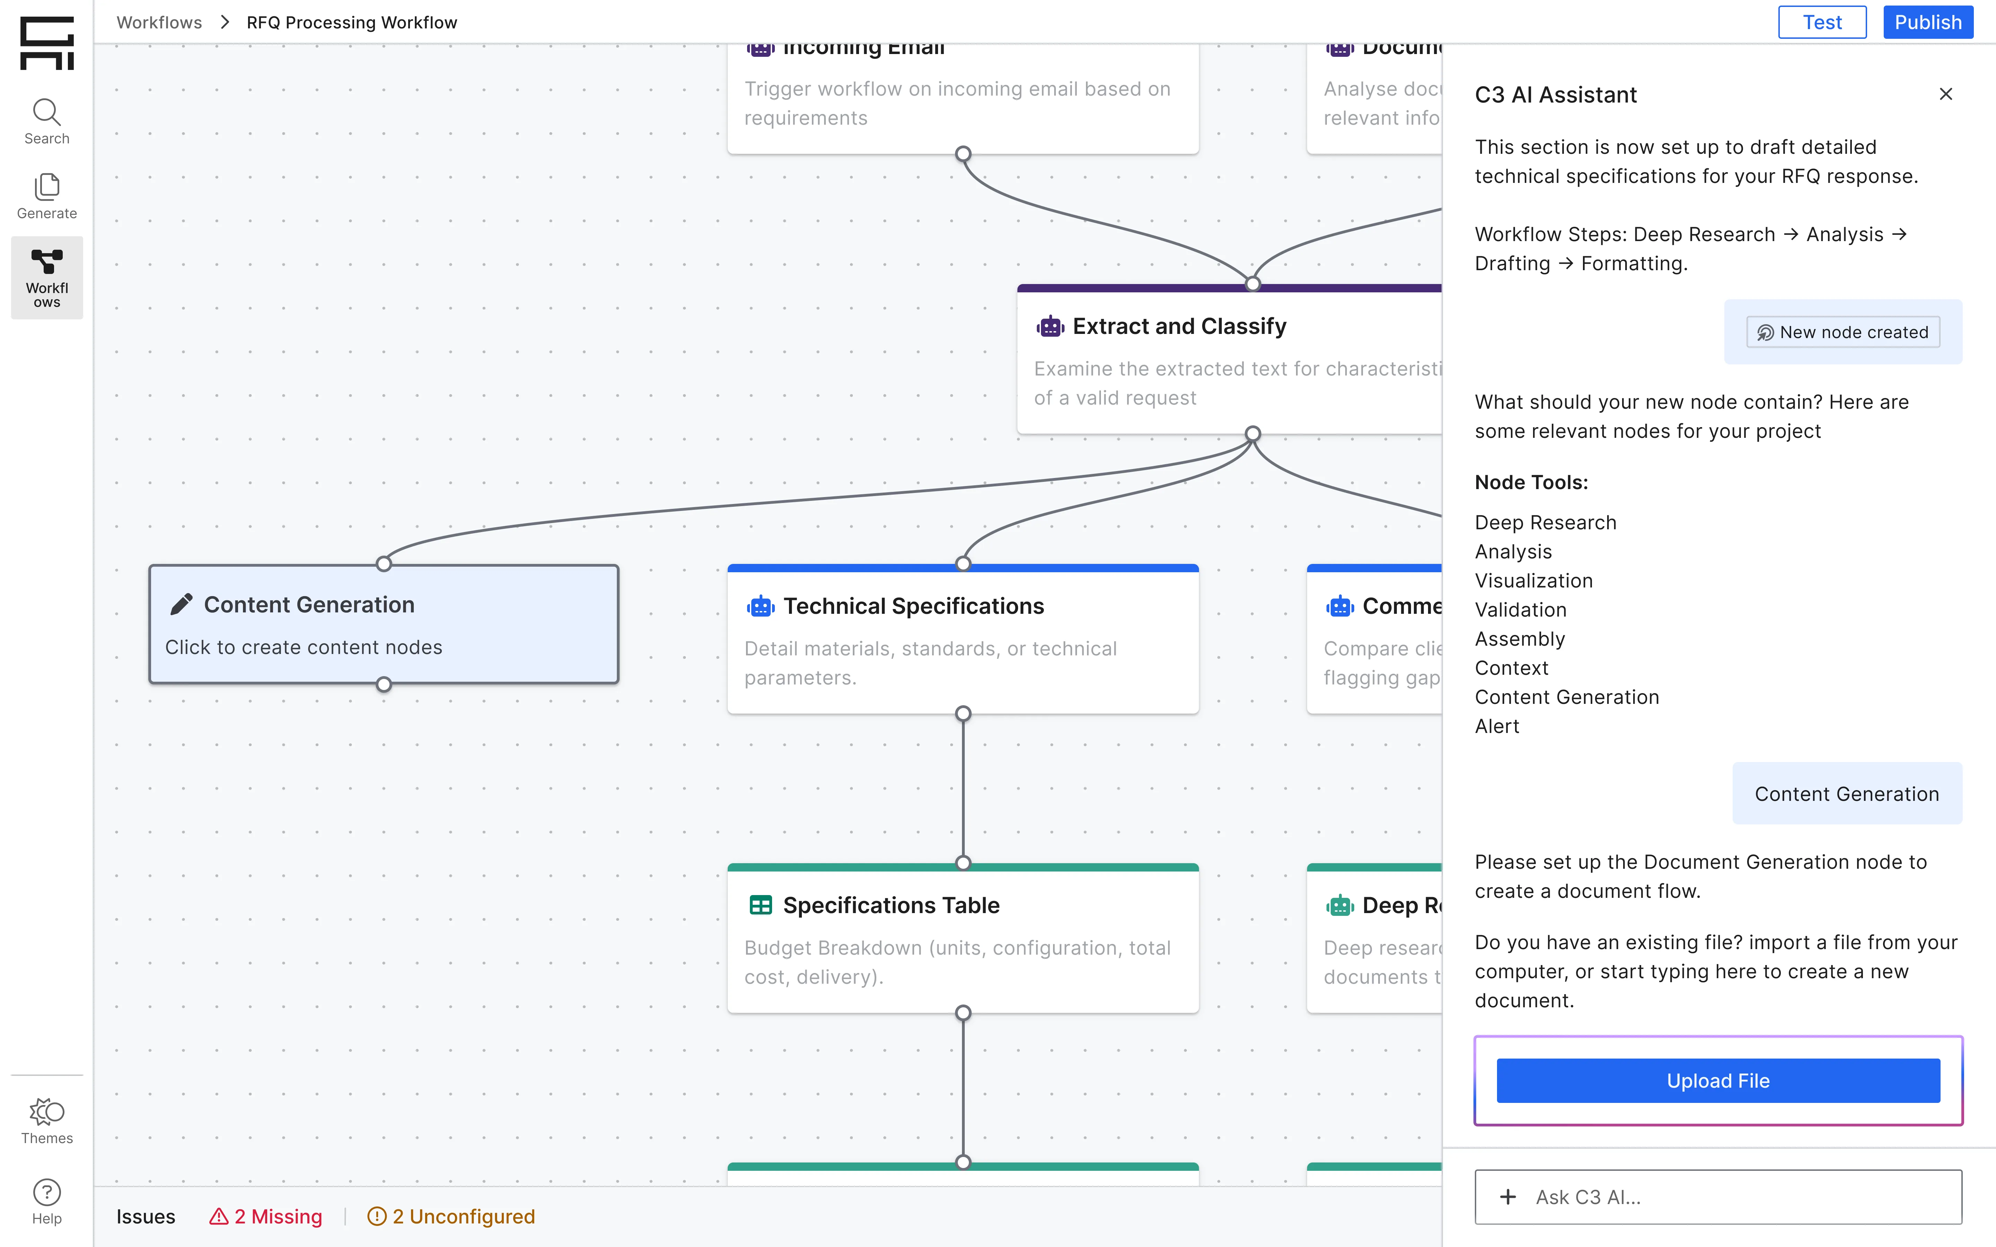Viewport: 1996px width, 1247px height.
Task: Click the bottom connector of Specifications Table node
Action: click(963, 1013)
